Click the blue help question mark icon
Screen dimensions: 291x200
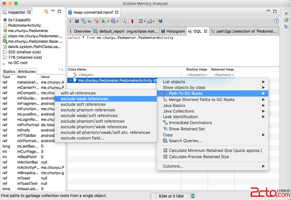(x=276, y=21)
